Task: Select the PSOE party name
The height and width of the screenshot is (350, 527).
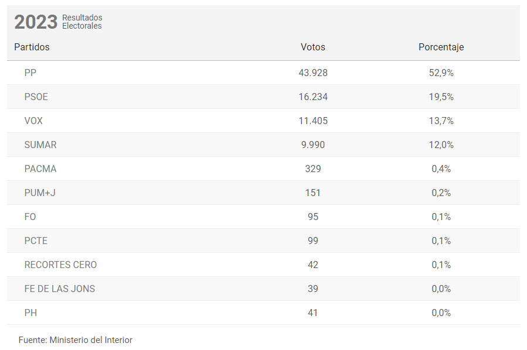Action: tap(36, 97)
